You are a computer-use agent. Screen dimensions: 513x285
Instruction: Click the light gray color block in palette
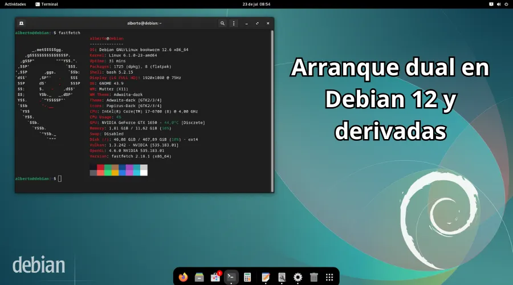click(x=144, y=168)
